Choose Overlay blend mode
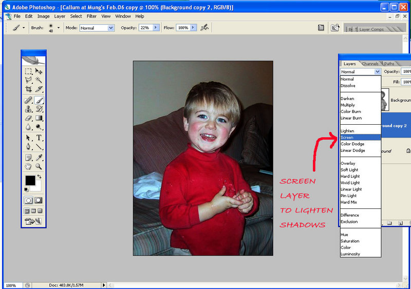 [361, 163]
